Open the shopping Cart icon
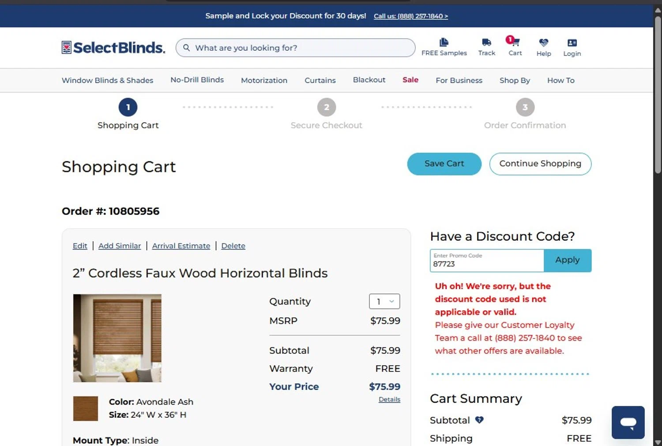The width and height of the screenshot is (662, 446). [x=515, y=42]
